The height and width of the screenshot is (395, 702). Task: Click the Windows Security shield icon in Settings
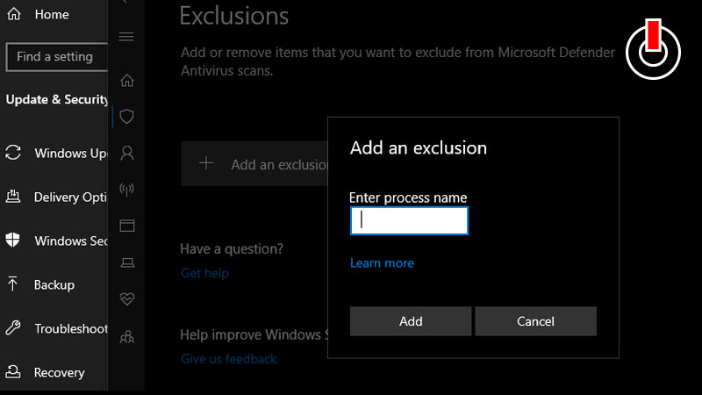click(12, 240)
